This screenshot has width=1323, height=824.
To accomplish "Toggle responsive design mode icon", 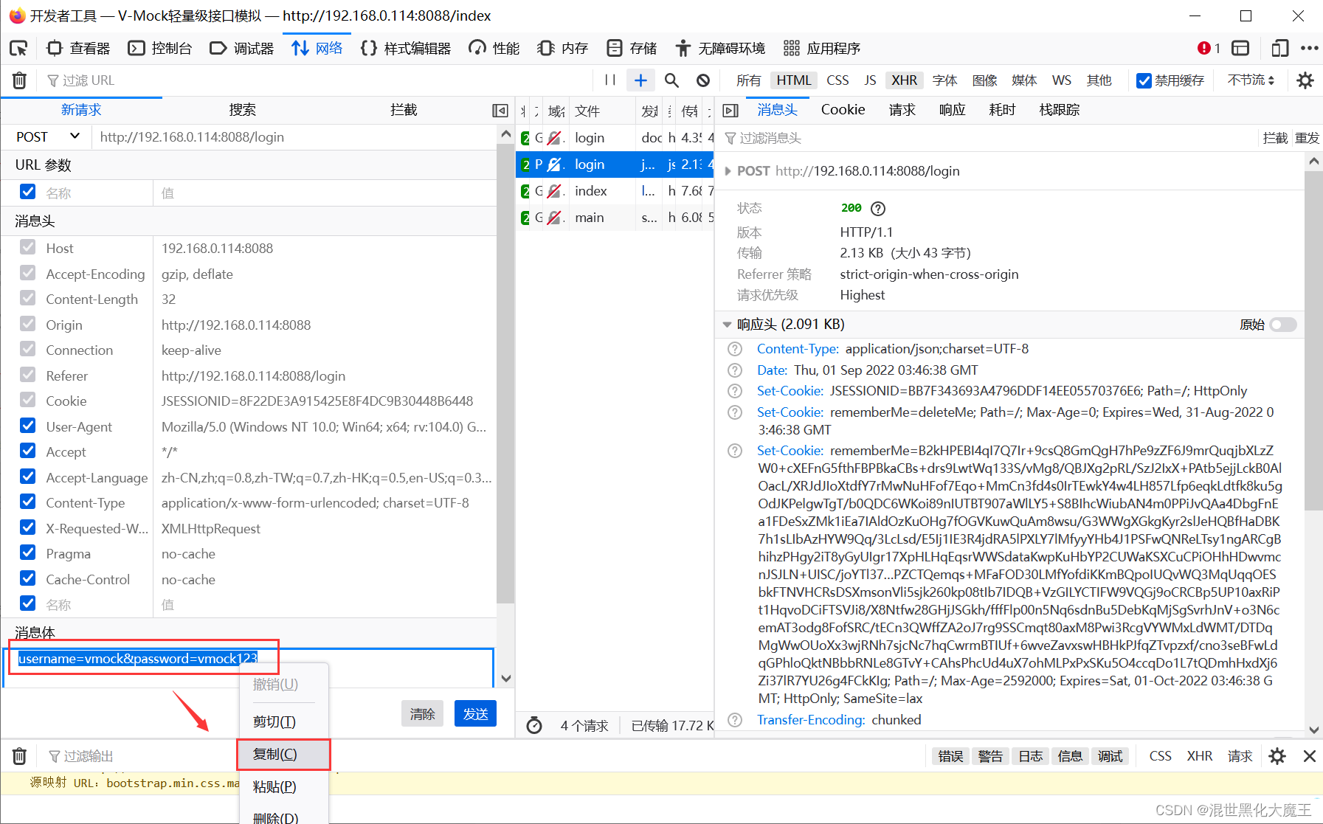I will point(1279,49).
